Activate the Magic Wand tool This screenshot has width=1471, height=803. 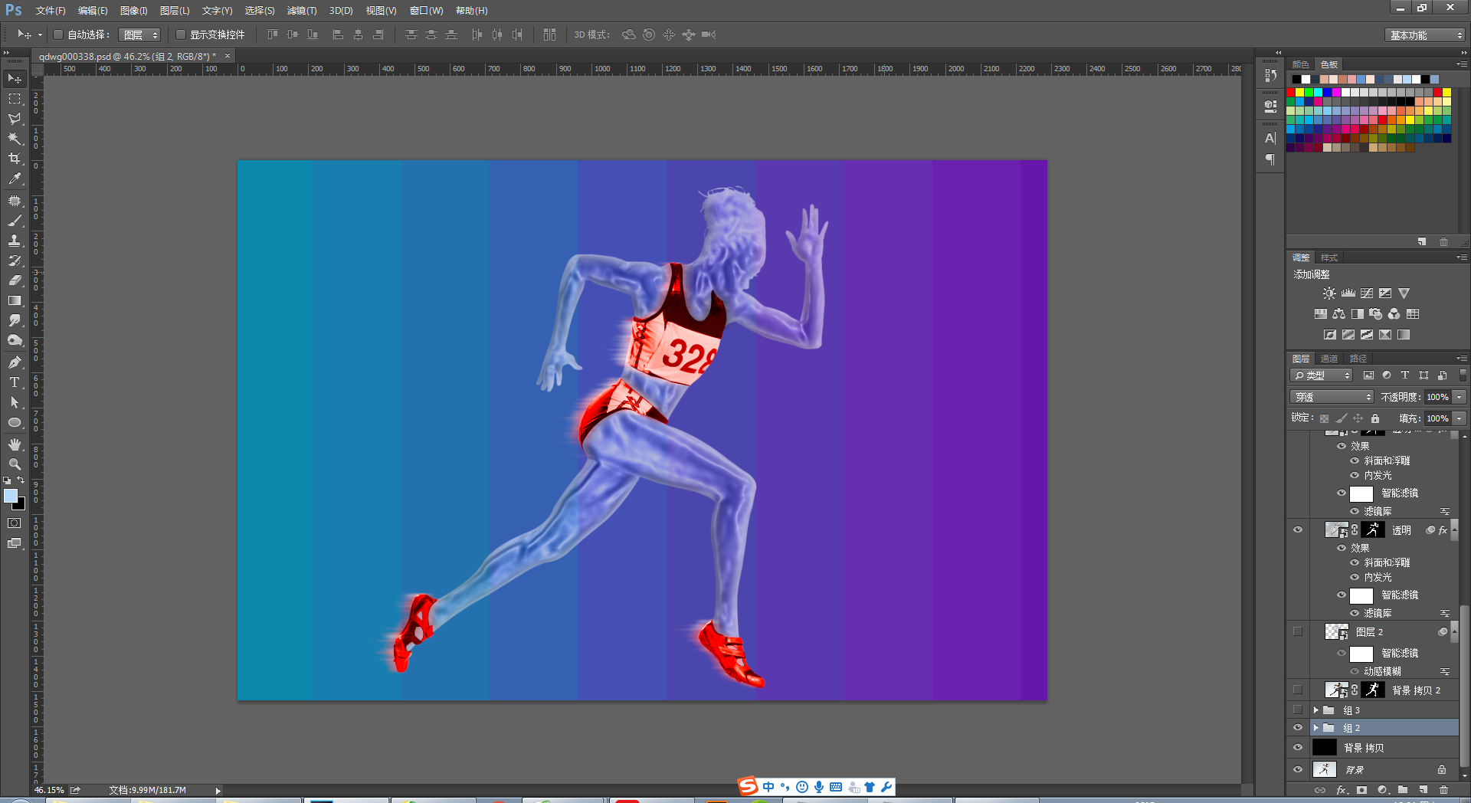(15, 139)
